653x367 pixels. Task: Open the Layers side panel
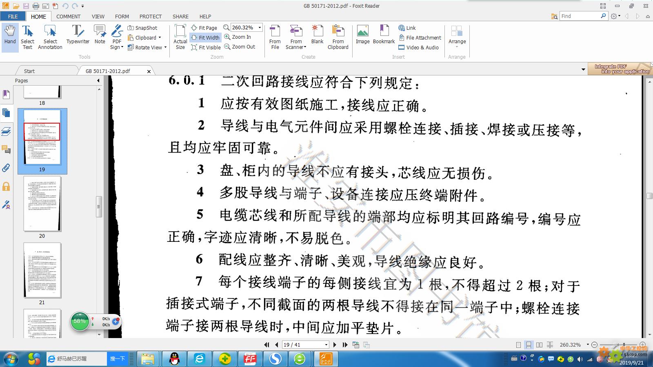(6, 131)
